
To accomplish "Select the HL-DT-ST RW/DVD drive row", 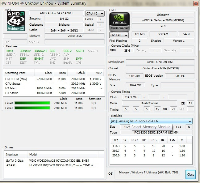I will (x=54, y=165).
